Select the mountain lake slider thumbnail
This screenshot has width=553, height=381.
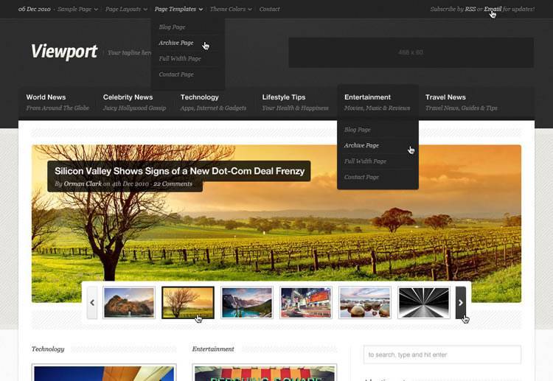click(247, 303)
